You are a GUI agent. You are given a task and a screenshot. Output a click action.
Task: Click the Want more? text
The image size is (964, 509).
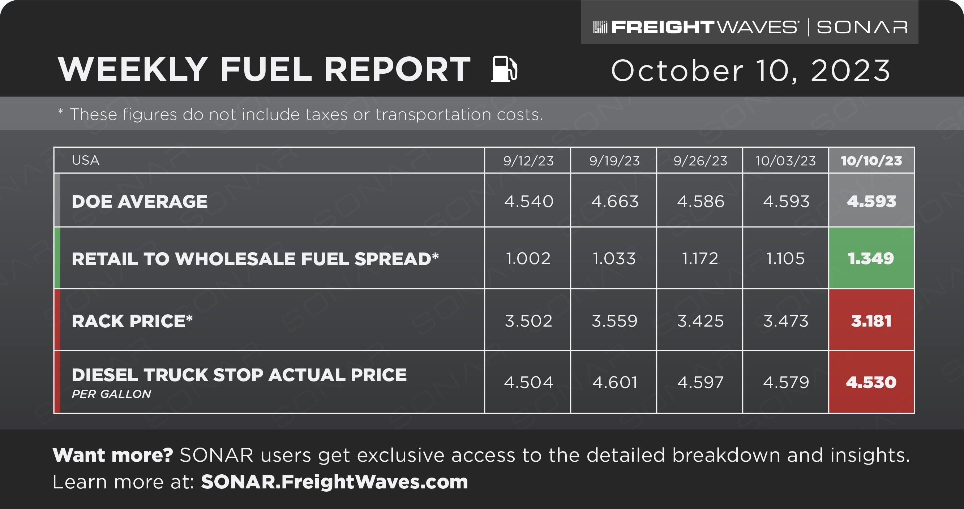pos(113,455)
